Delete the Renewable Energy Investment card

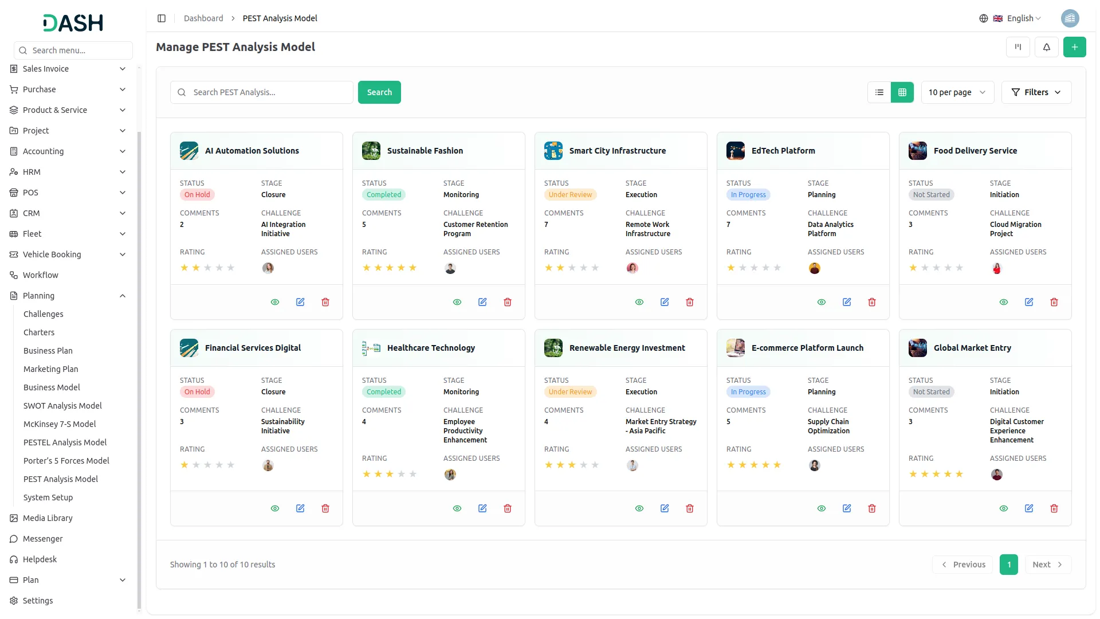point(690,508)
